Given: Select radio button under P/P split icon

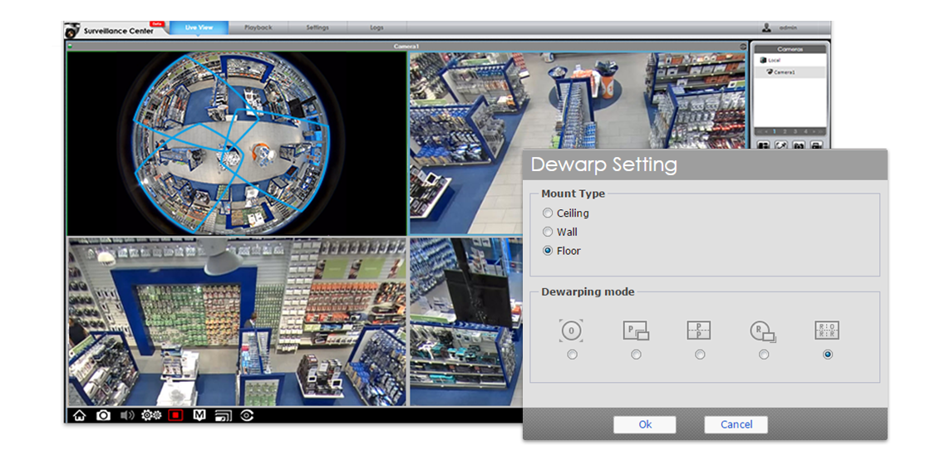Looking at the screenshot, I should point(700,355).
